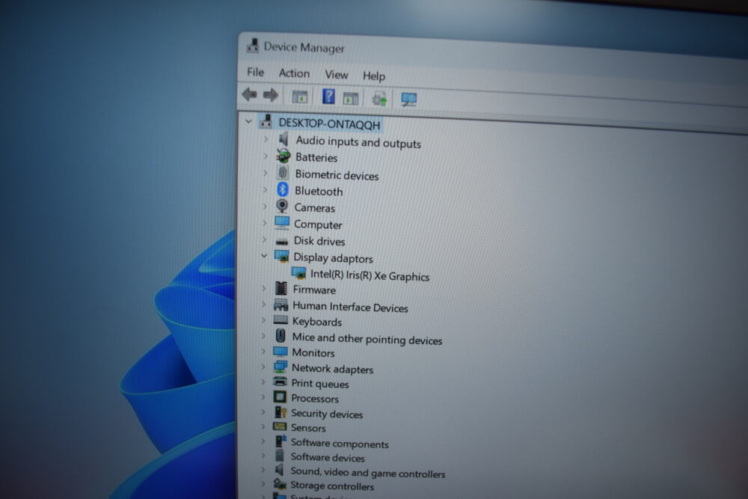Click the speaker icon beside Audio inputs and outputs
The image size is (748, 499).
click(x=283, y=139)
